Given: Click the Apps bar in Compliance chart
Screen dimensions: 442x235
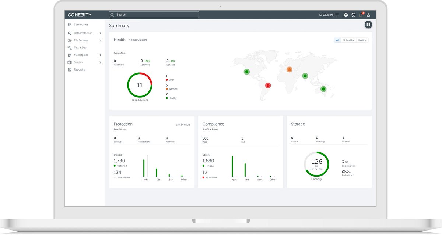Looking at the screenshot, I should pos(232,167).
